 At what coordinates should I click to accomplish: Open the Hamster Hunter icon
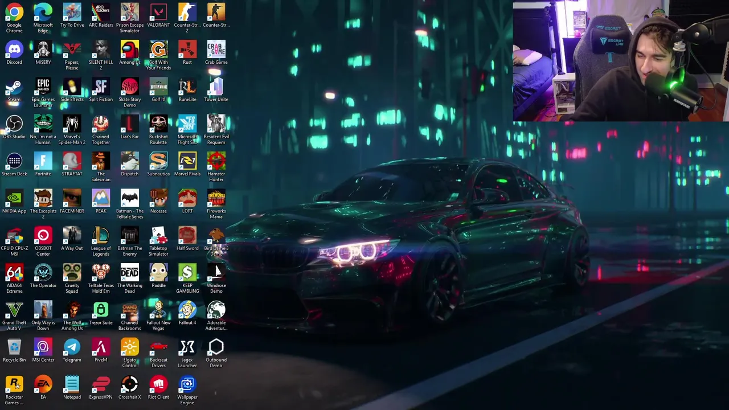pos(216,161)
